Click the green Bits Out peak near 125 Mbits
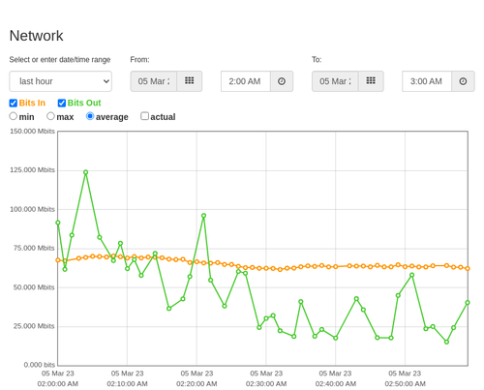 85,172
